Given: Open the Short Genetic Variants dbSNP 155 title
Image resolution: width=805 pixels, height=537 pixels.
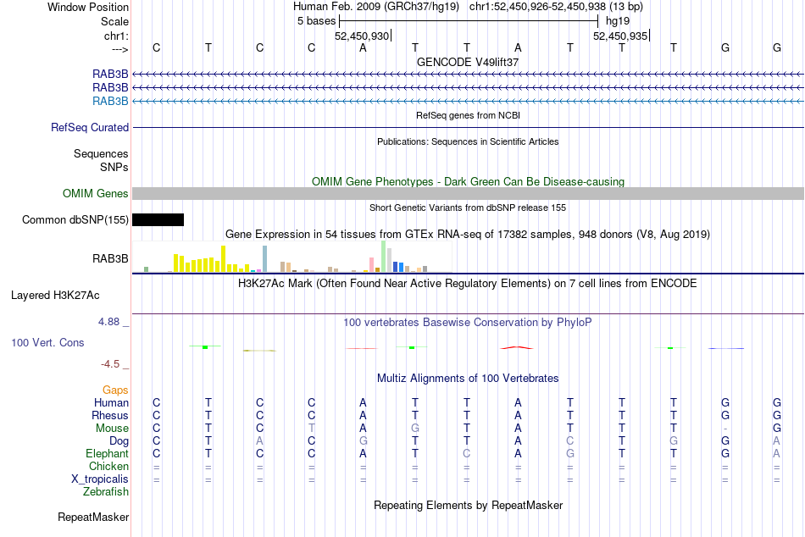Looking at the screenshot, I should (x=468, y=208).
